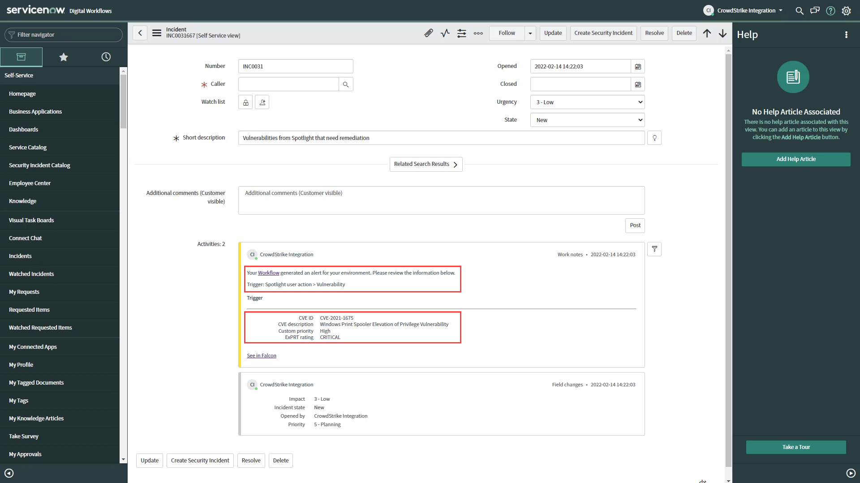Screen dimensions: 860x483
Task: Add me to the Watch list icon
Action: pos(262,102)
